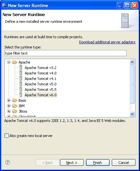Open help via the question mark icon
Screen dimensions: 140x171
(x=8, y=162)
